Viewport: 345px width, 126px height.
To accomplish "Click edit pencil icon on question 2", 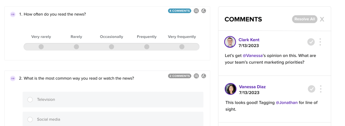I will pyautogui.click(x=203, y=76).
